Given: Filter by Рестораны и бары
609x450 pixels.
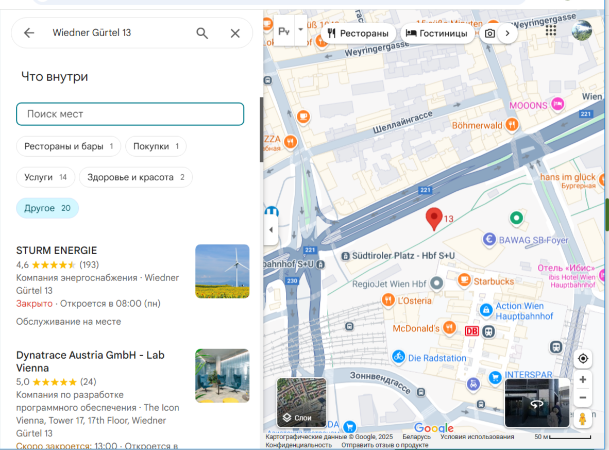Looking at the screenshot, I should 69,146.
